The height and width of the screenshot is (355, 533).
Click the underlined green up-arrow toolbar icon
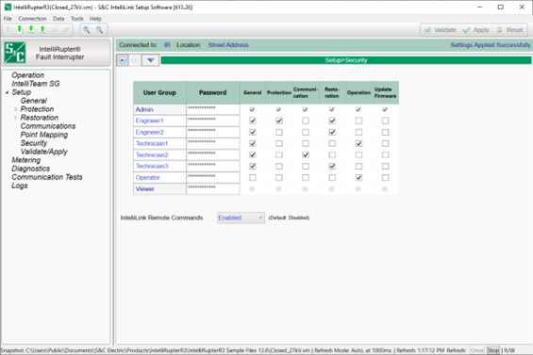click(42, 30)
